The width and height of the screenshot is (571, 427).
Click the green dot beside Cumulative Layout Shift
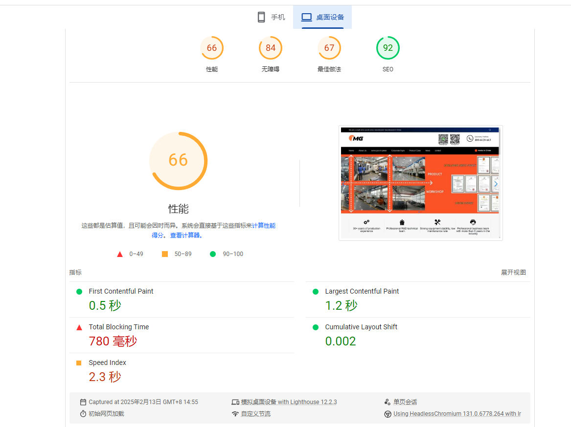pyautogui.click(x=316, y=327)
